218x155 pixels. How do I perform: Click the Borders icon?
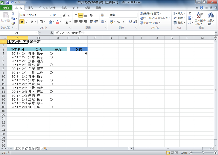(41, 22)
